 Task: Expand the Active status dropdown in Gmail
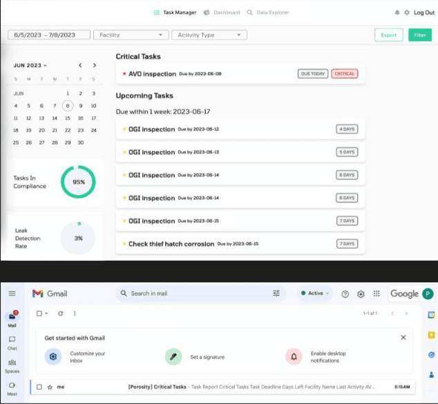click(x=315, y=293)
